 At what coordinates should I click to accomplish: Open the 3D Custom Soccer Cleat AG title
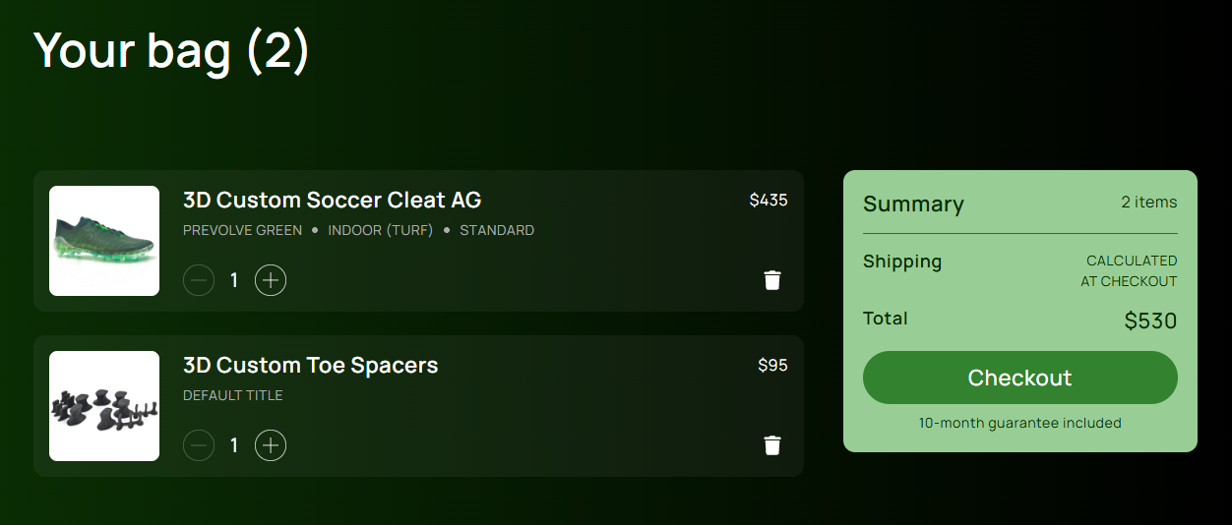(x=332, y=200)
